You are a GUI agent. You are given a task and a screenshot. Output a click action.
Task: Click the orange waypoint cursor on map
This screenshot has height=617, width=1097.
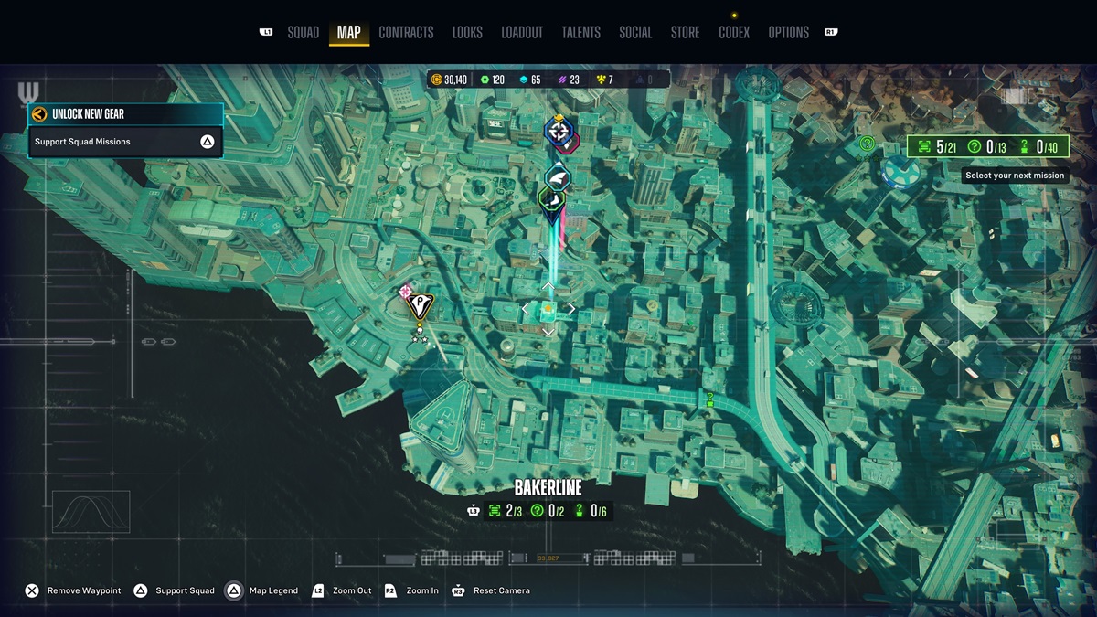point(548,310)
